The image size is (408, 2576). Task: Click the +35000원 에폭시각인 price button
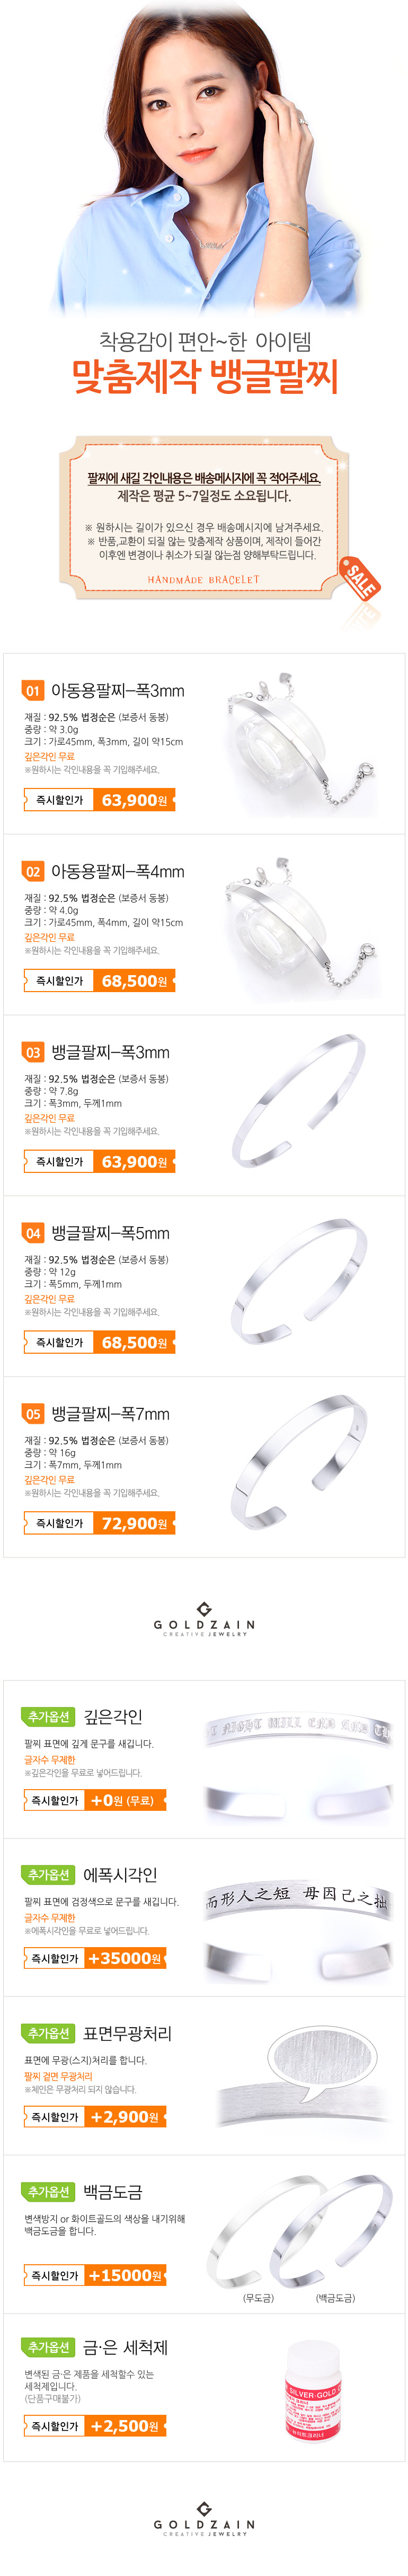coord(124,1959)
